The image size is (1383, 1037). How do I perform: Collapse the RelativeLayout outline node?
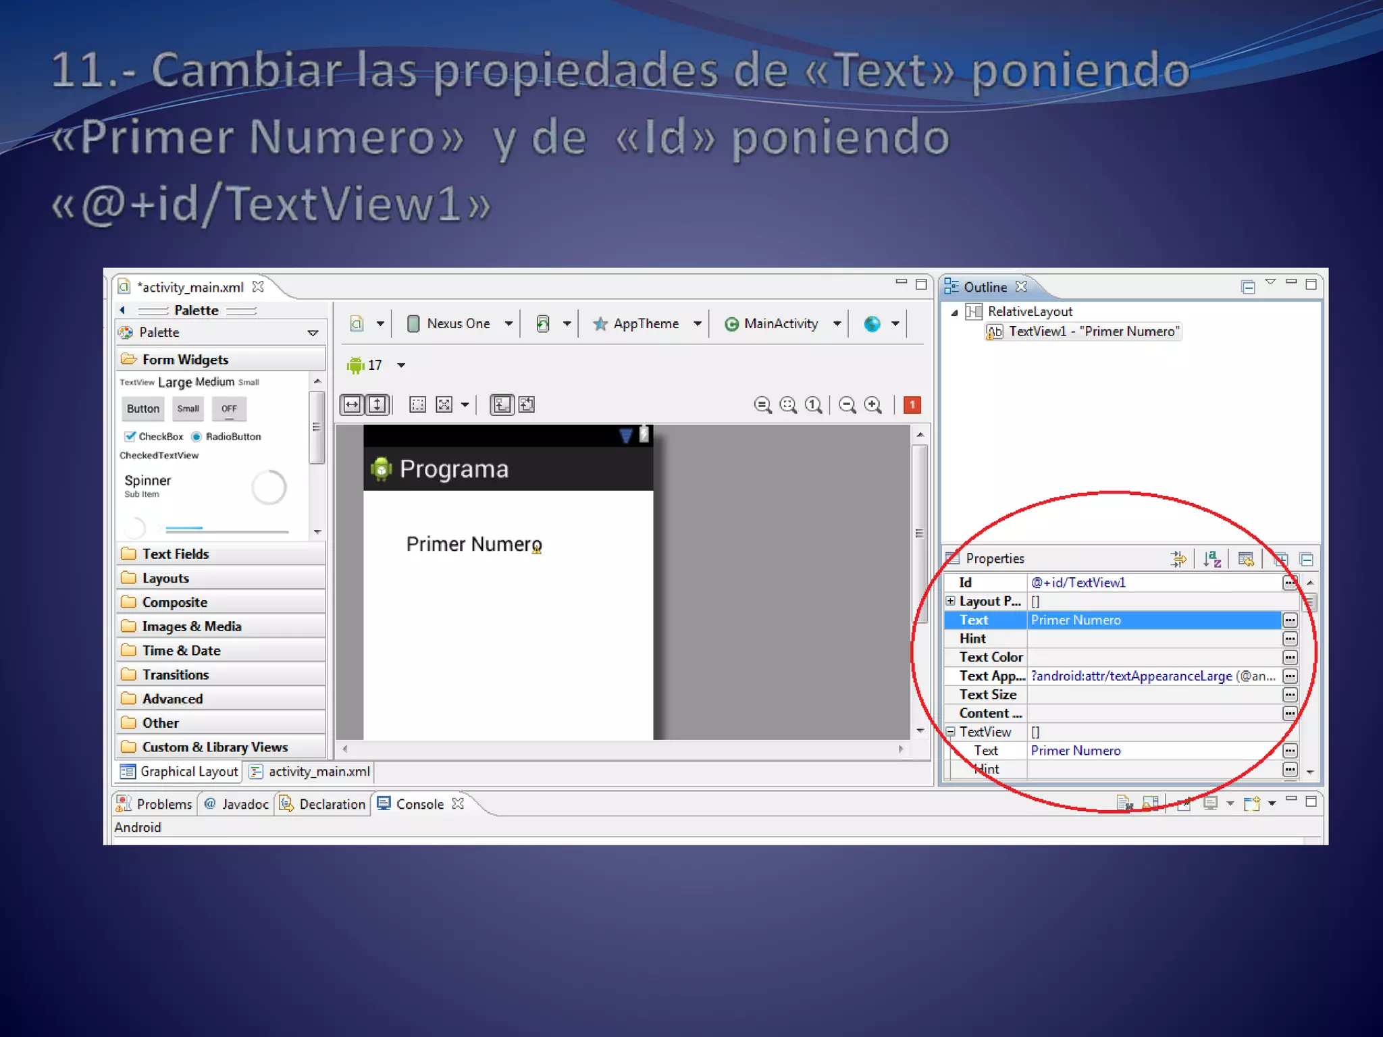[x=954, y=312]
